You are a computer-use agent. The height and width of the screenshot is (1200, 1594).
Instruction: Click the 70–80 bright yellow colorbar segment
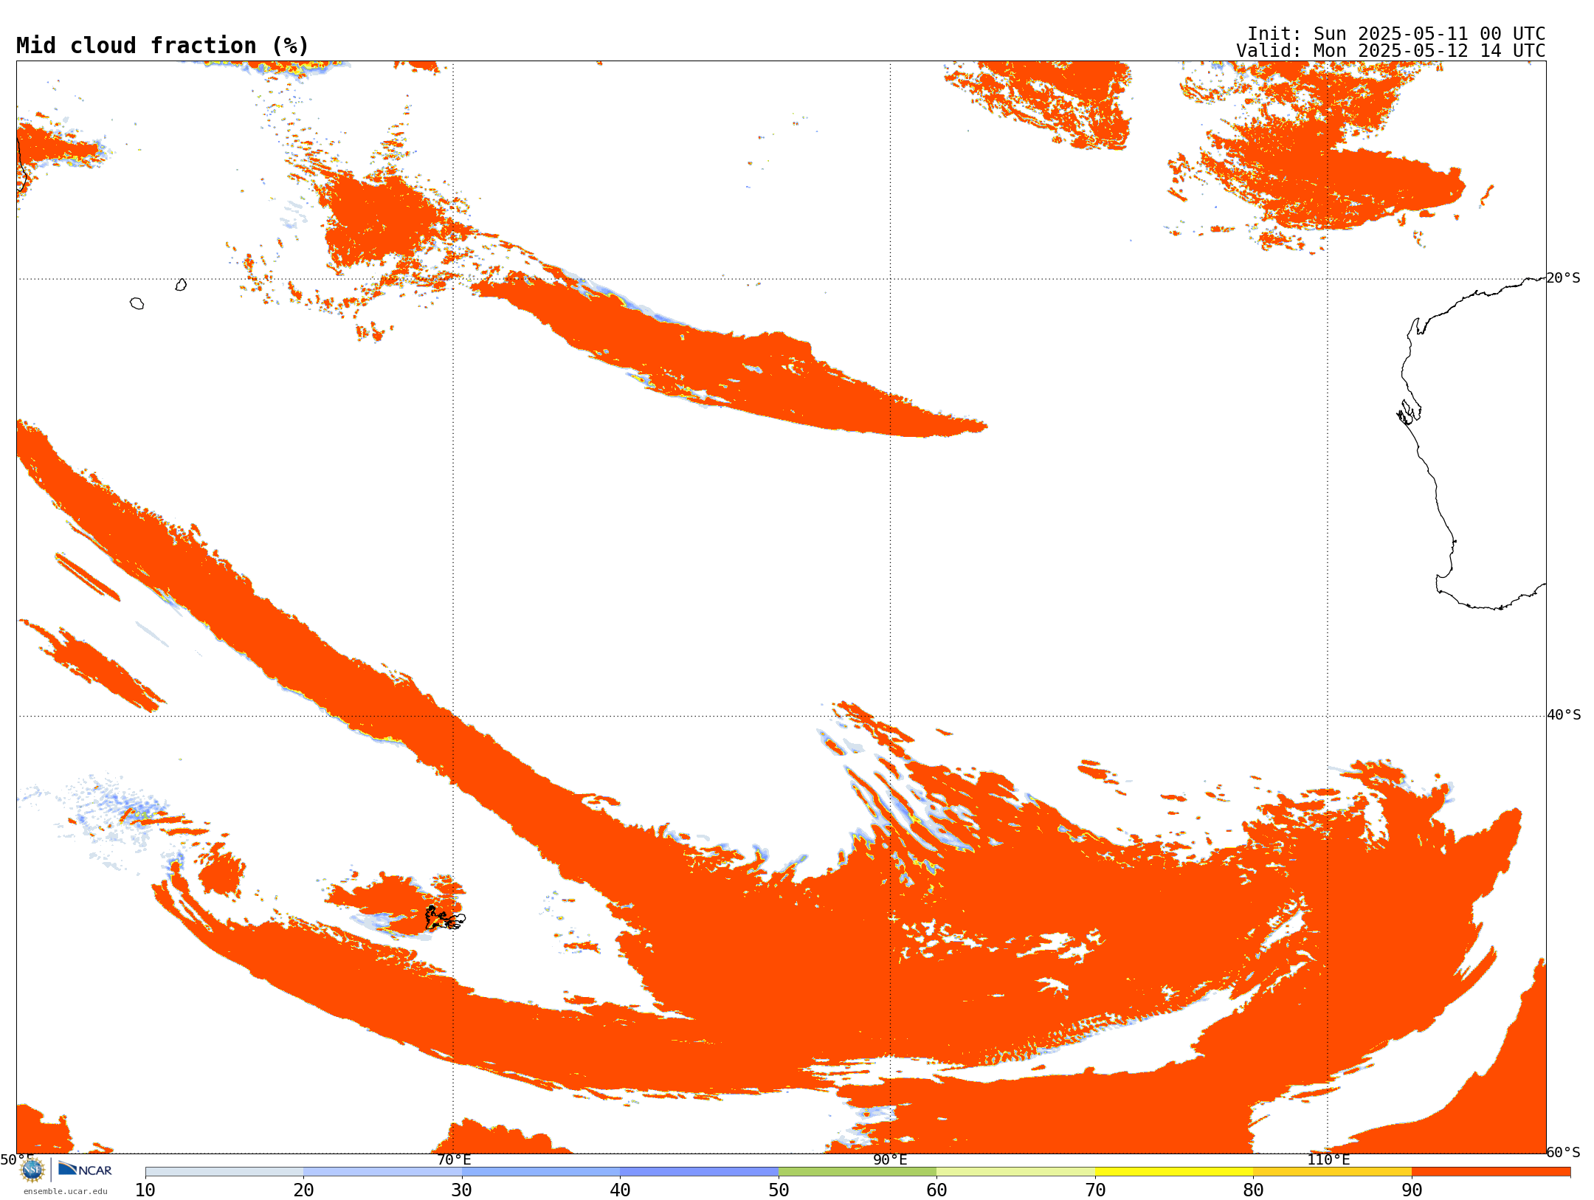[1174, 1172]
